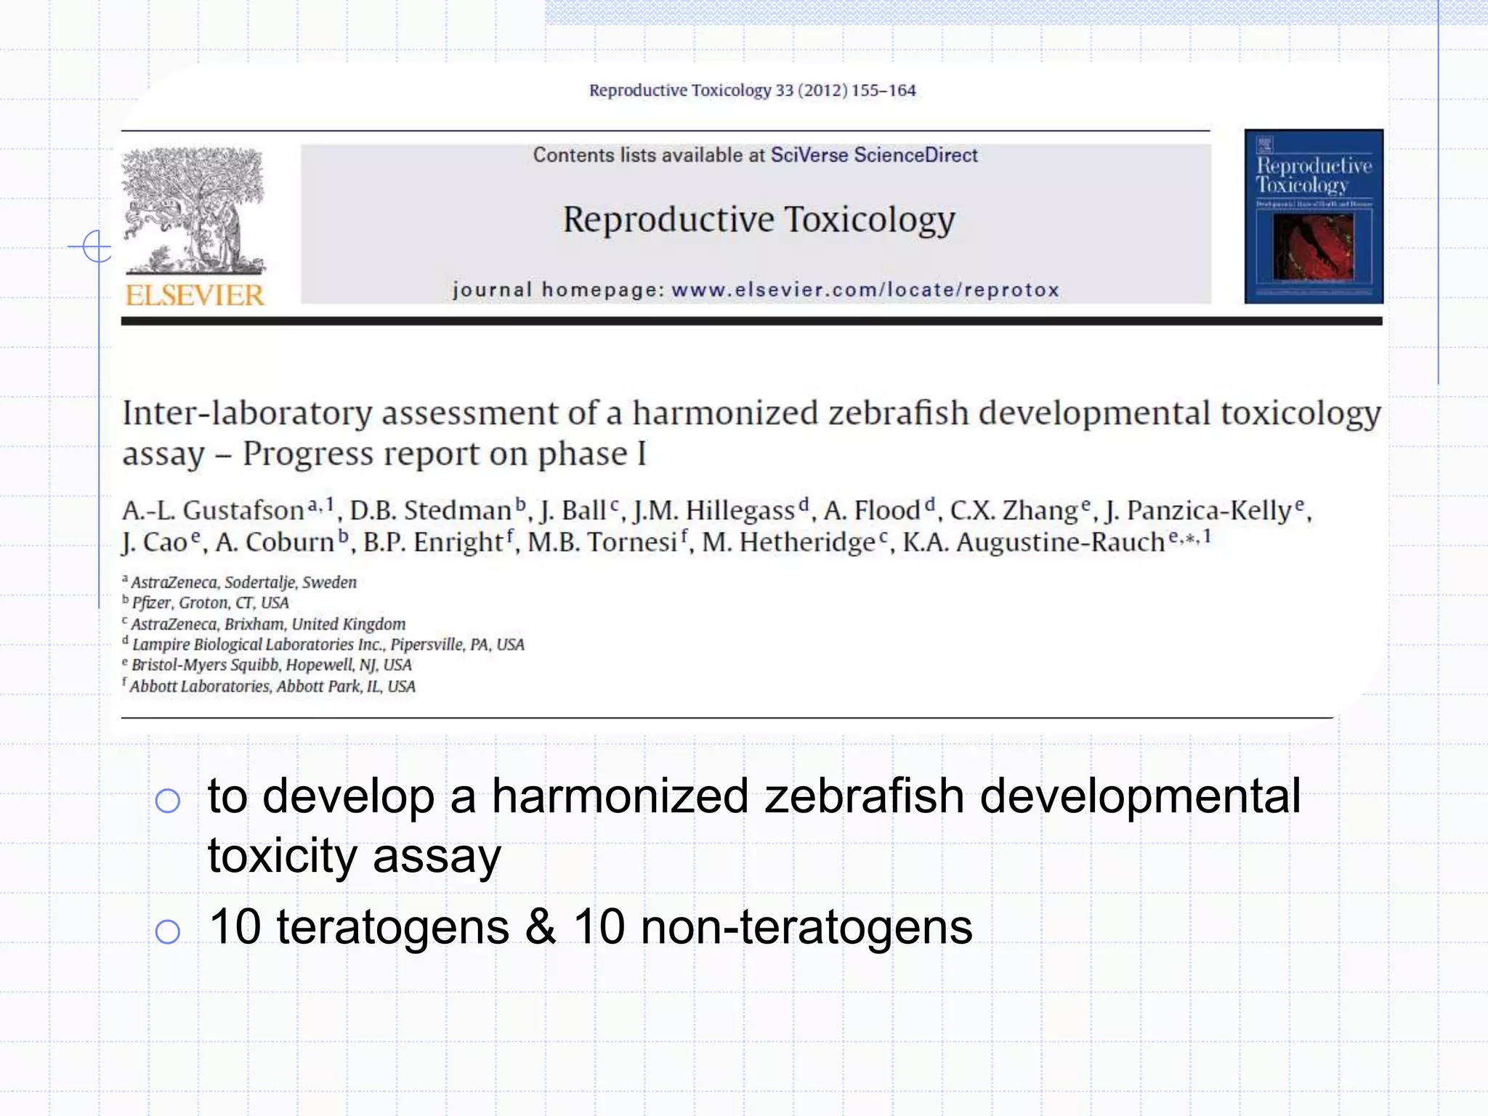This screenshot has width=1488, height=1116.
Task: Click affiliation 'AstraZeneca, Sodertalje, Sweden'
Action: [244, 583]
